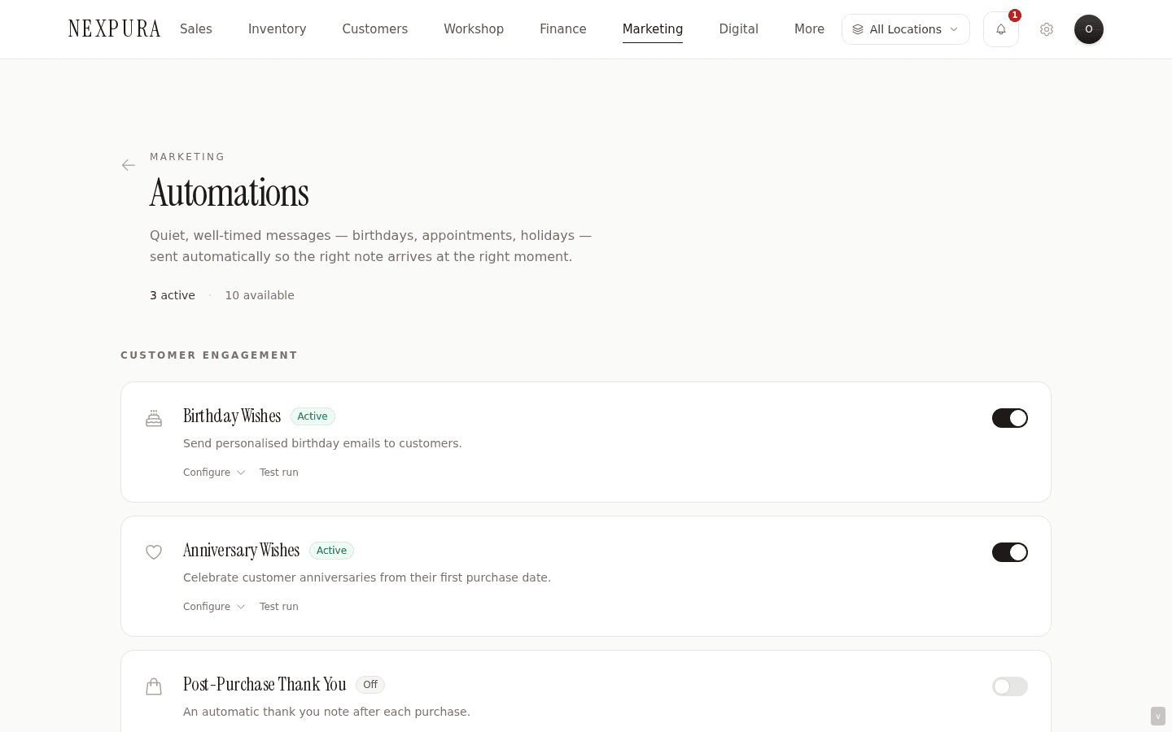The height and width of the screenshot is (732, 1172).
Task: Go back using the arrow beside Automations
Action: point(129,165)
